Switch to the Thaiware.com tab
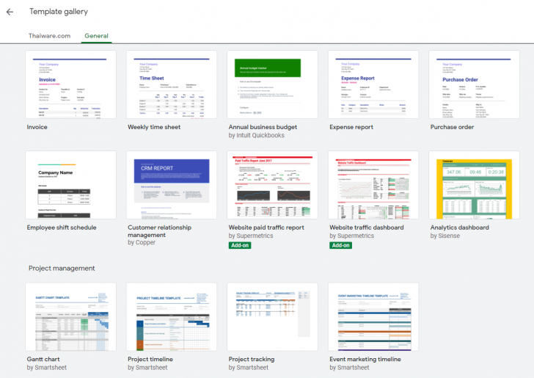 (x=49, y=36)
